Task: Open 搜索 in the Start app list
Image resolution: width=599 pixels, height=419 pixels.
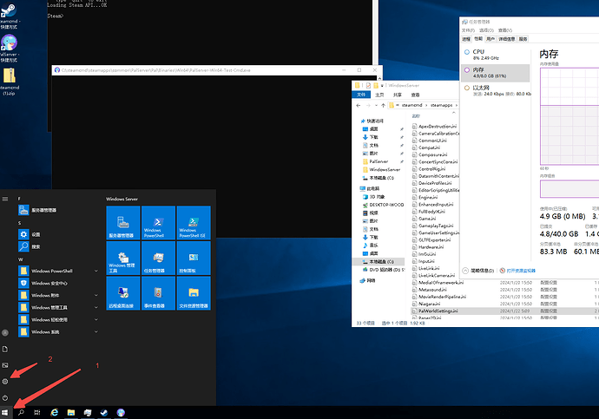Action: point(57,246)
